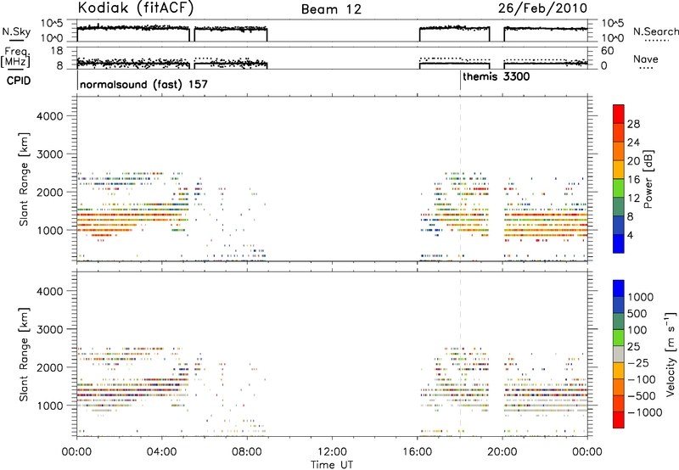The image size is (679, 470).
Task: Click the 12:00 time tick label
Action: pos(332,452)
